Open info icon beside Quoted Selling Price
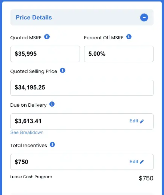Image resolution: width=164 pixels, height=195 pixels. [62, 70]
